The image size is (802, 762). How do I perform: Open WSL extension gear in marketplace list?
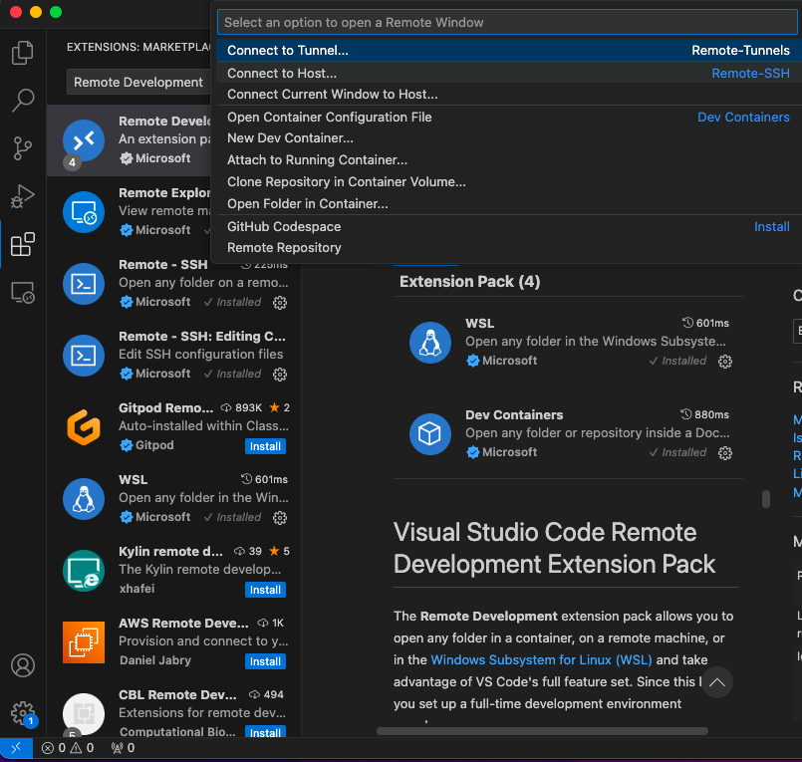[x=280, y=518]
